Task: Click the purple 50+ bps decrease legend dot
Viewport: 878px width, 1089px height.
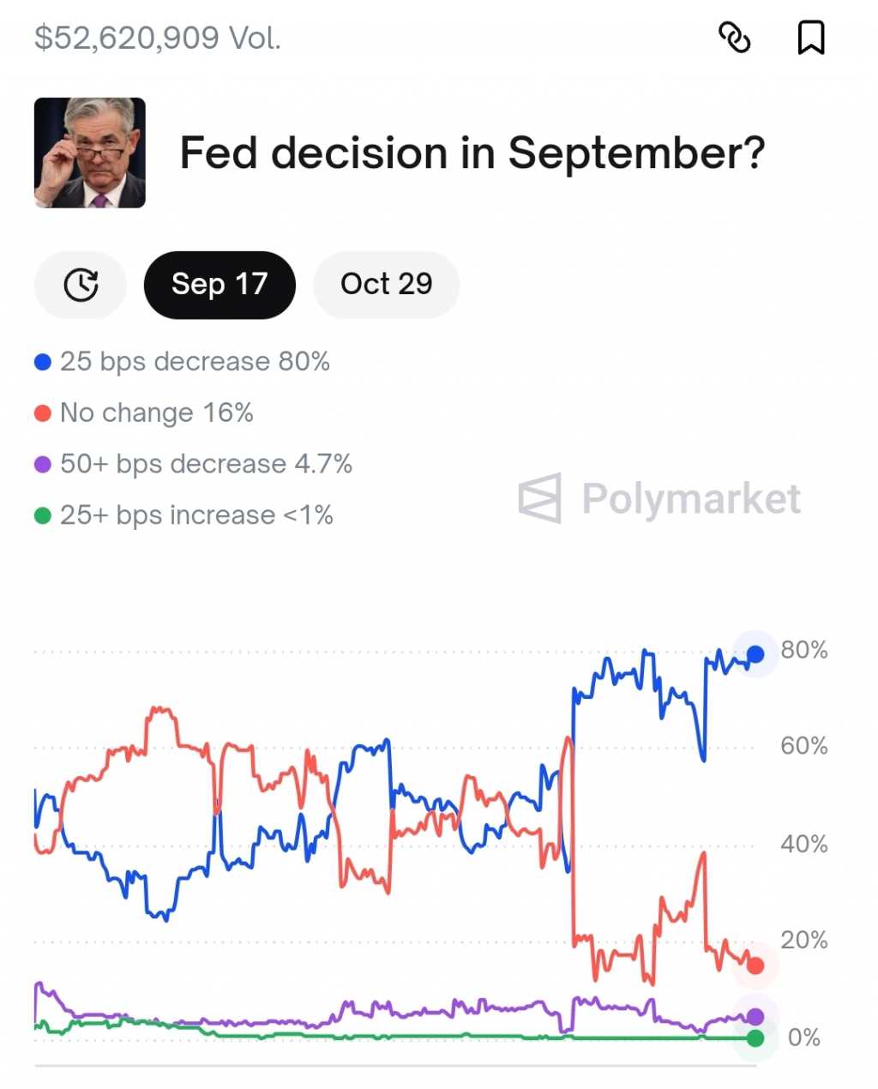Action: (x=43, y=465)
